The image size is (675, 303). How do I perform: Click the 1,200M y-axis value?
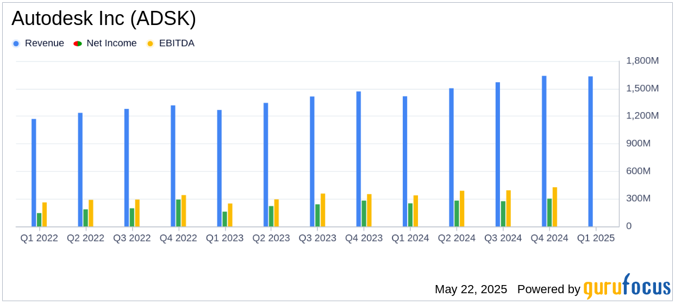[x=642, y=116]
